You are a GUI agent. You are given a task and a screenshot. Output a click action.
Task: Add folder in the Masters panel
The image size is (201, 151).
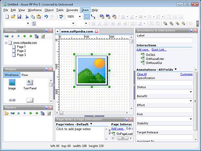click(7, 113)
